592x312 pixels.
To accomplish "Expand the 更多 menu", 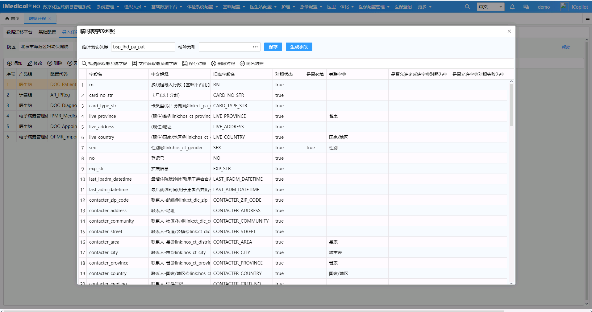I will pyautogui.click(x=424, y=7).
